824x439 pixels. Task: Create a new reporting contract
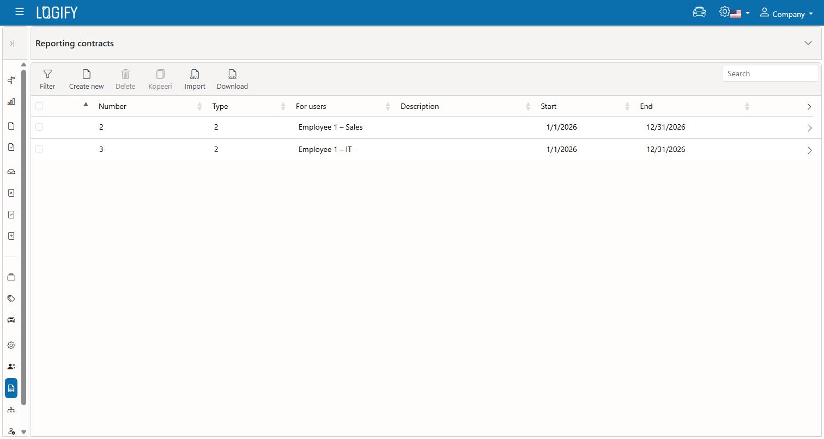point(86,80)
